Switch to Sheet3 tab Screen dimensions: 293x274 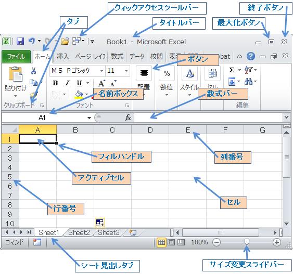pyautogui.click(x=109, y=232)
